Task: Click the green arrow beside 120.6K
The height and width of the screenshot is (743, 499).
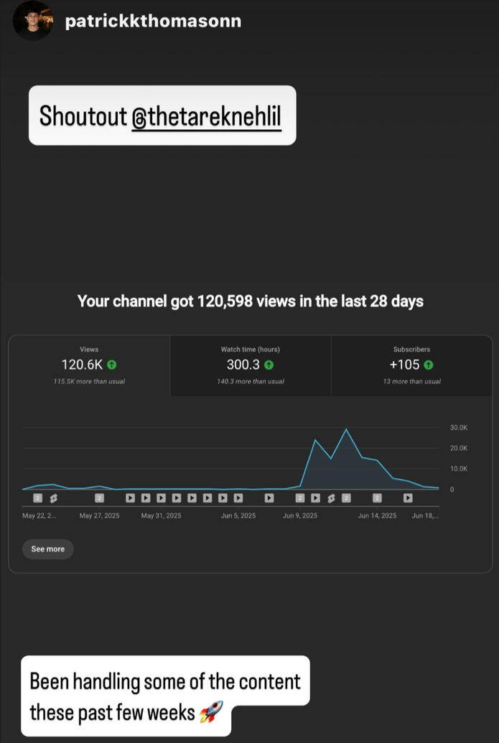Action: 112,365
